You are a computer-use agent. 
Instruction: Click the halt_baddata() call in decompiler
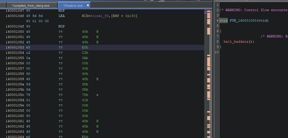[x=239, y=42]
